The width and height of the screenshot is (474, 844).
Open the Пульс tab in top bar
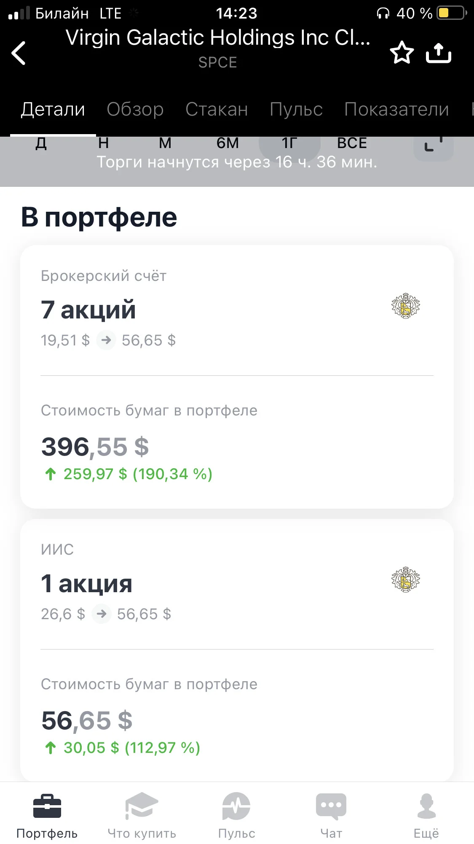click(x=296, y=109)
